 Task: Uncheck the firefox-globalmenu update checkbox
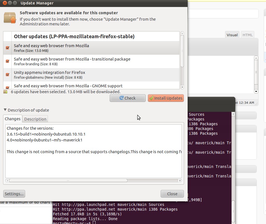[x=8, y=74]
